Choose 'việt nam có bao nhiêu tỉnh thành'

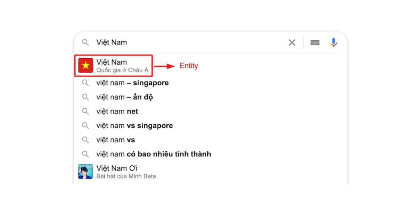[x=154, y=154]
